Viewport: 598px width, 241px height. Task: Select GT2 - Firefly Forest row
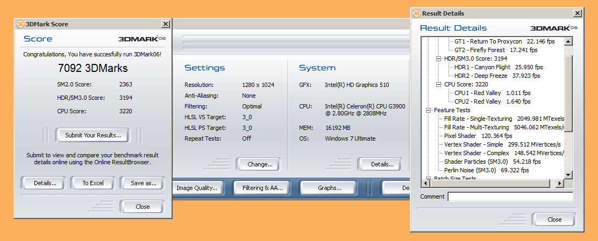click(x=496, y=50)
